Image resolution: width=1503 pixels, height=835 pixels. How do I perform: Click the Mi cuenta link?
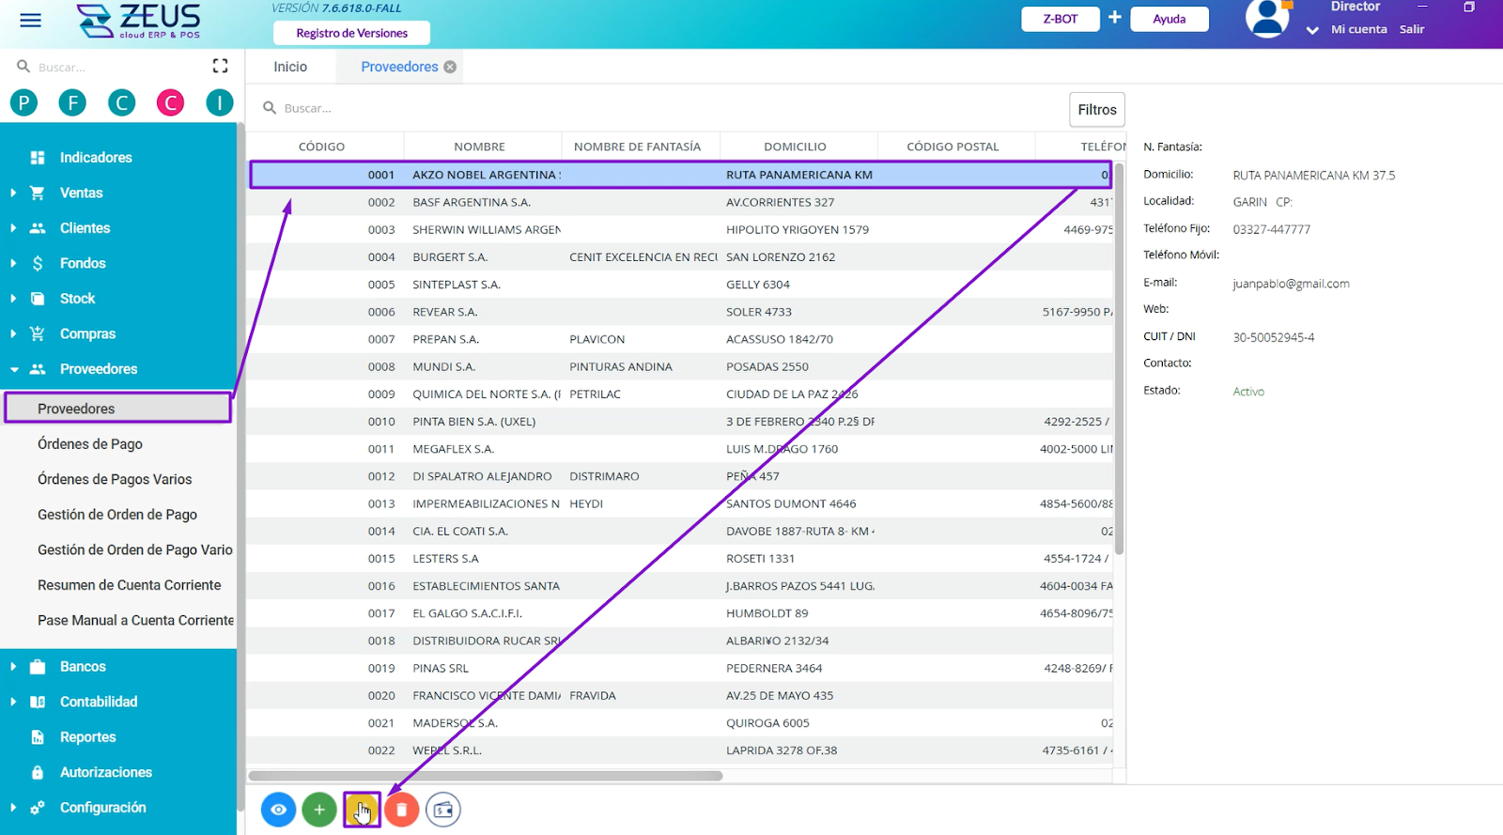point(1358,29)
